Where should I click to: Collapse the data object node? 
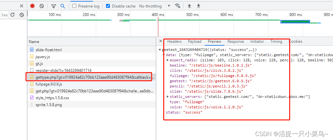pyautogui.click(x=164, y=55)
